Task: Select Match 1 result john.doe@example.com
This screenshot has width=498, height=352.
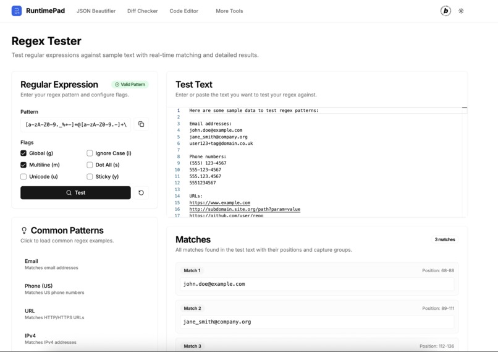Action: [317, 284]
